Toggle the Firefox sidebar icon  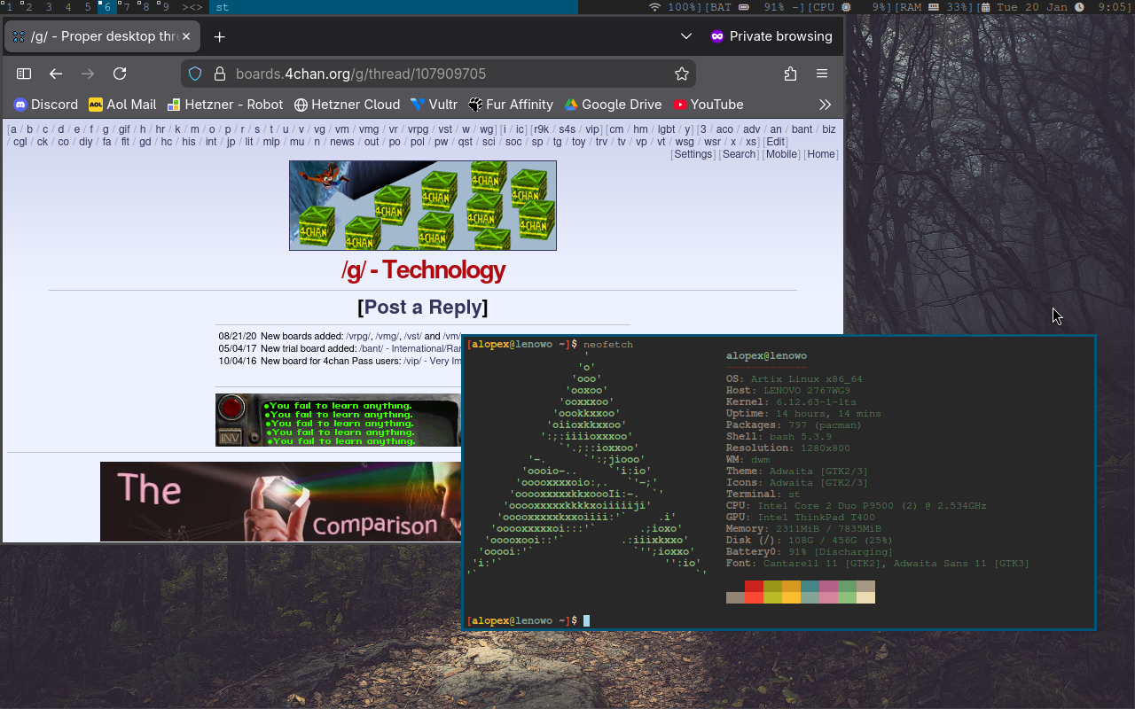(24, 74)
